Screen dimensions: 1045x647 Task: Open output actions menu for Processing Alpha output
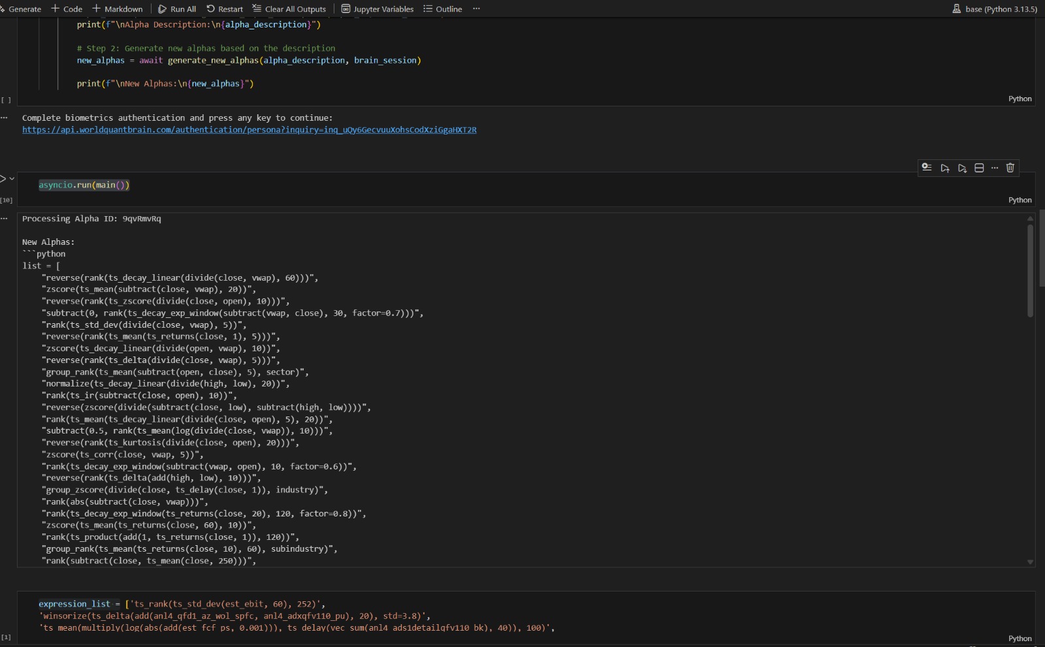pos(5,219)
